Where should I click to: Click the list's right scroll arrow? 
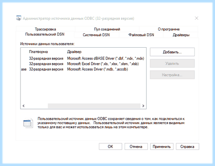[x=143, y=106]
